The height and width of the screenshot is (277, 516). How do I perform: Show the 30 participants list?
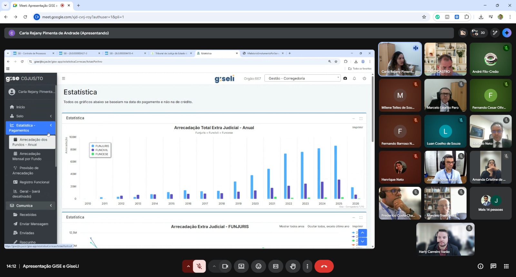[x=478, y=33]
